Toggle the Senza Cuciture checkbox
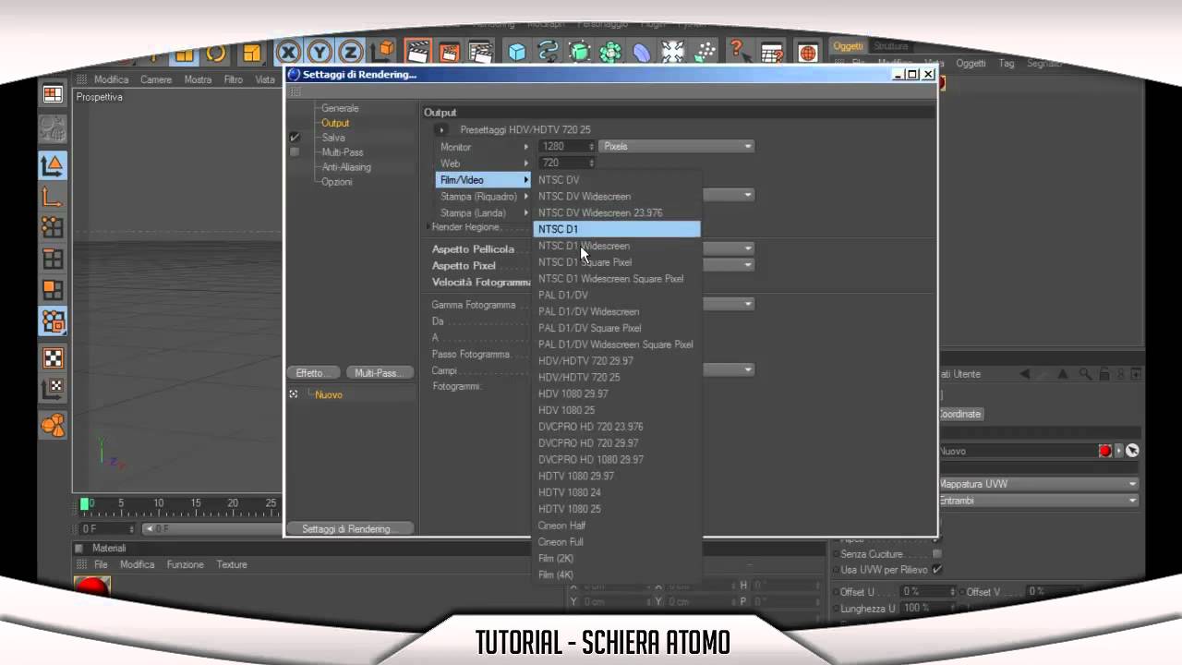The width and height of the screenshot is (1182, 665). pos(936,554)
